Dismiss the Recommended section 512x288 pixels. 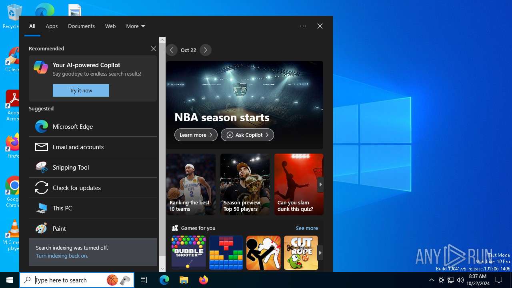(154, 49)
